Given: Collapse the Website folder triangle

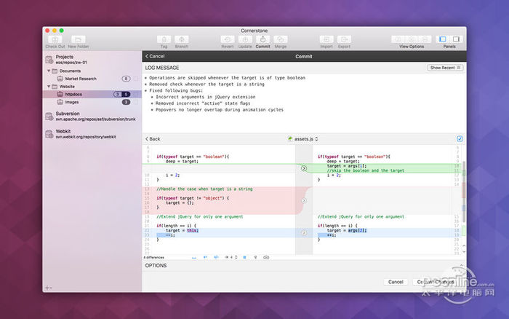Looking at the screenshot, I should click(49, 87).
